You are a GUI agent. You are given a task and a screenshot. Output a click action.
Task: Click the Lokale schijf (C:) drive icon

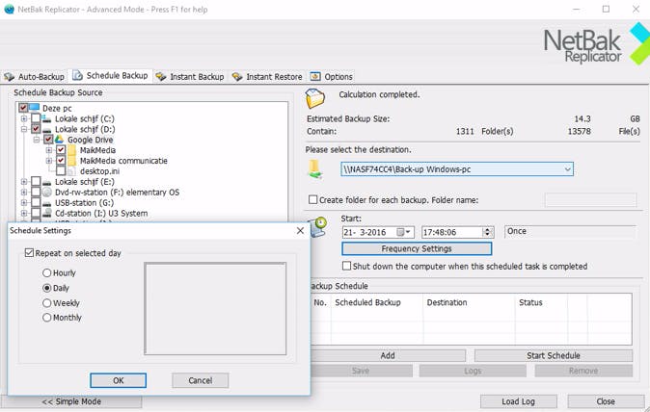(47, 118)
